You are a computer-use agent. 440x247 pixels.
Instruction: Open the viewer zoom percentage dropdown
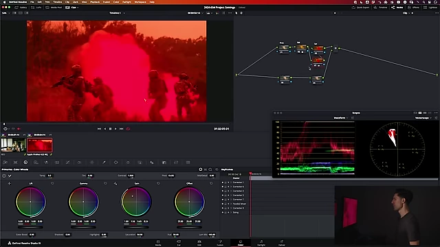pyautogui.click(x=5, y=13)
